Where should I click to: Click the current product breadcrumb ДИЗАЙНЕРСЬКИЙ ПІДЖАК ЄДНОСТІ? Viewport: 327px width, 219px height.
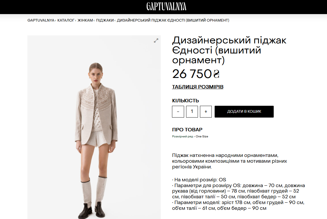pyautogui.click(x=173, y=20)
